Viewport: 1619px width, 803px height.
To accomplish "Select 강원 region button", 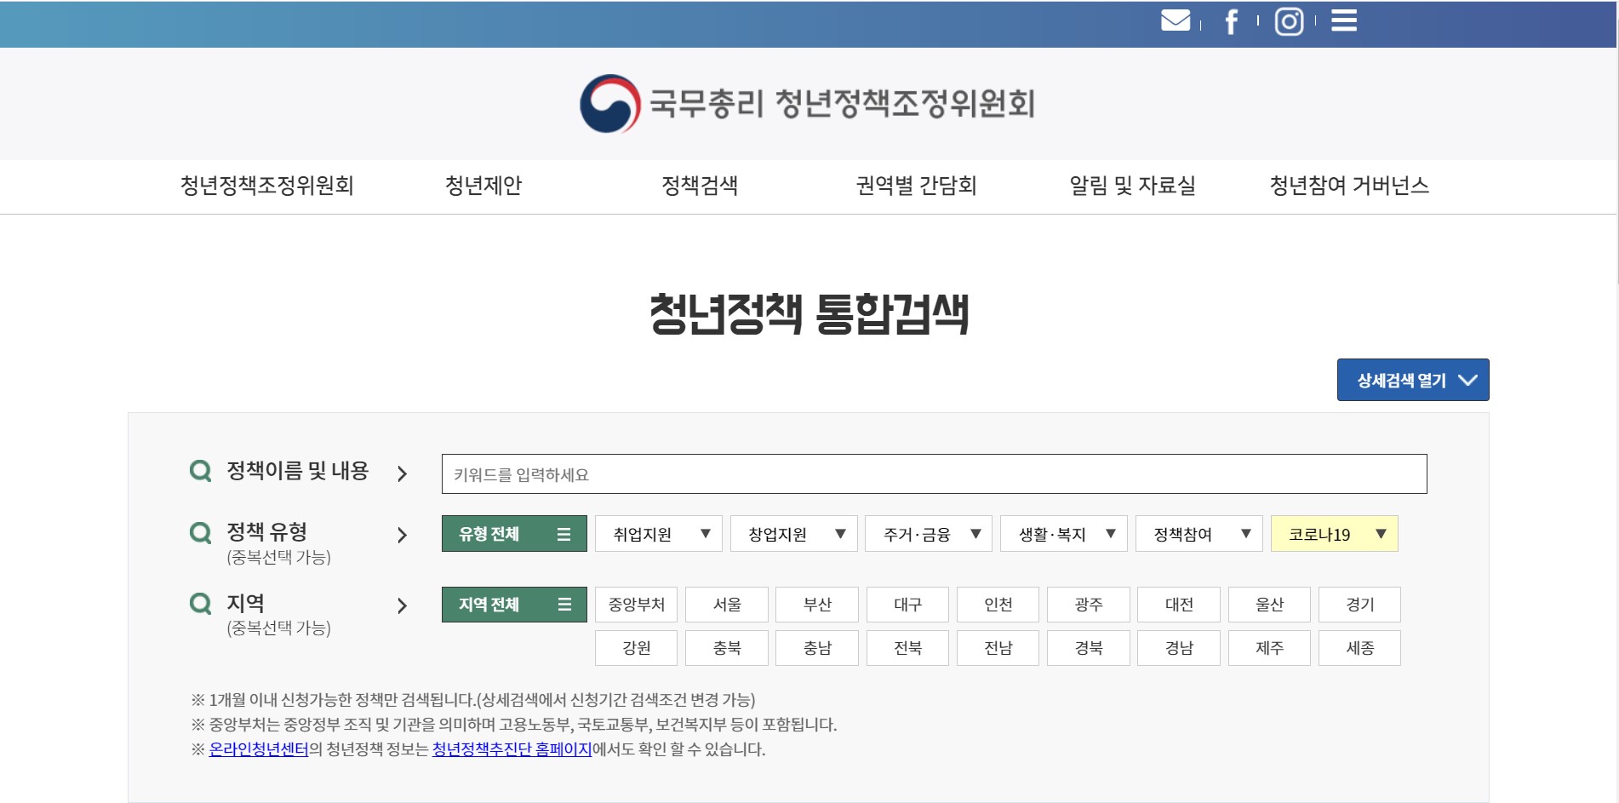I will tap(637, 648).
